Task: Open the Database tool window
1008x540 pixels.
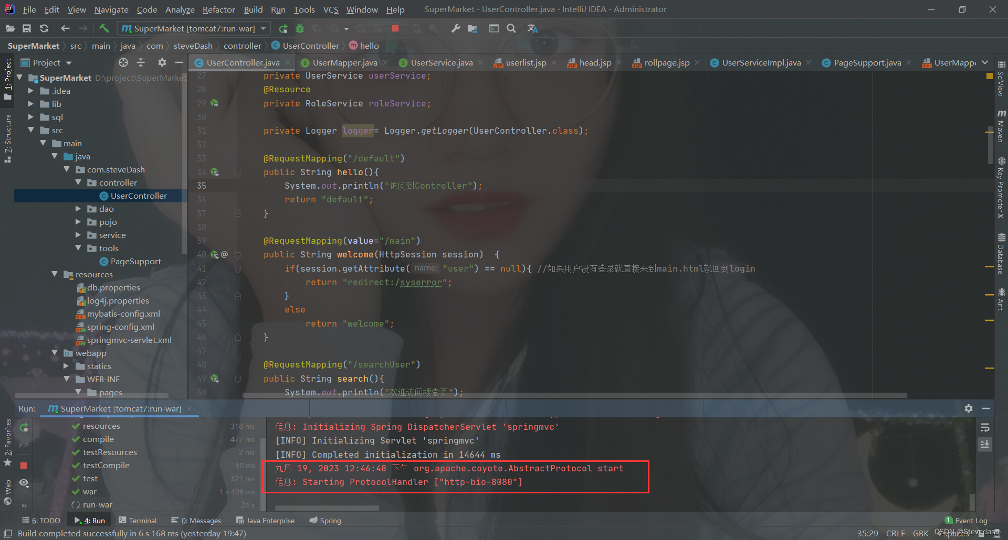Action: pyautogui.click(x=1001, y=254)
